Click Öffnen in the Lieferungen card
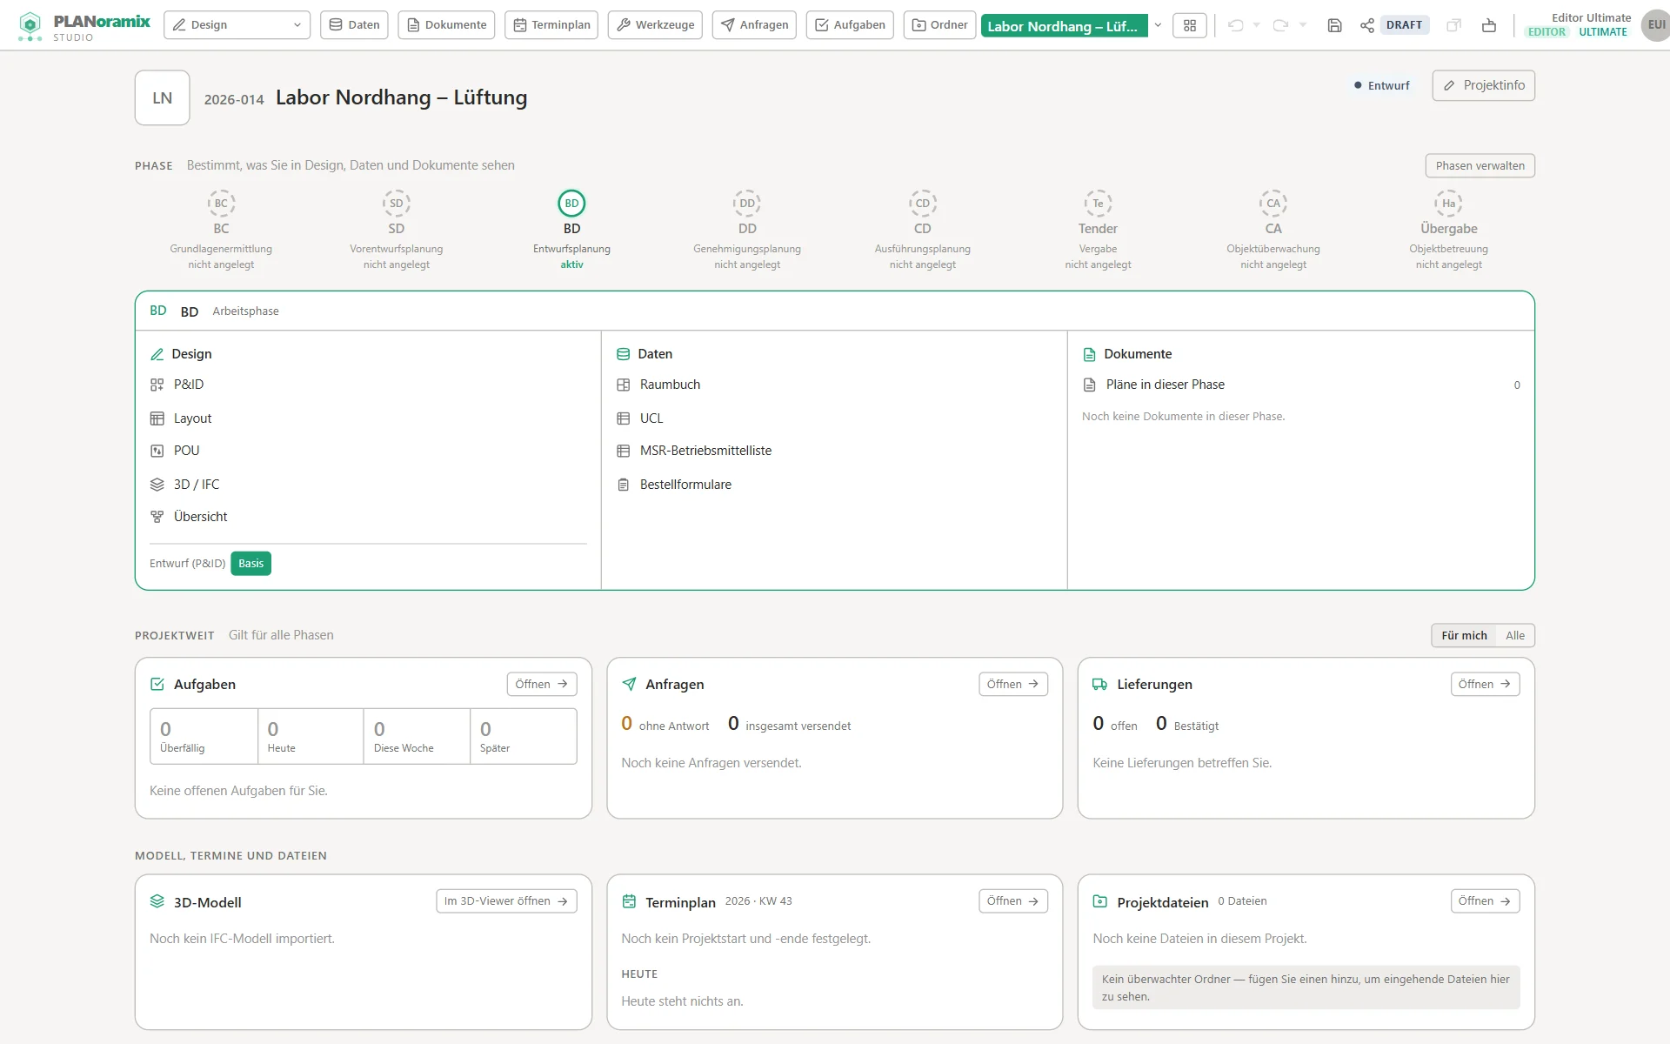Screen dimensions: 1670x1044 pyautogui.click(x=1485, y=684)
